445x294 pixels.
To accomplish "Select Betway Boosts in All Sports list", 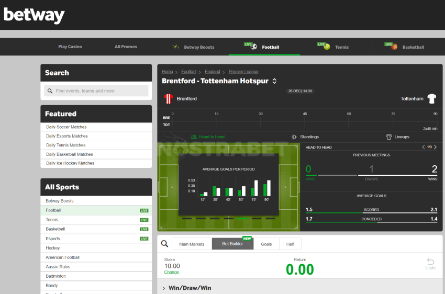I will (x=96, y=201).
